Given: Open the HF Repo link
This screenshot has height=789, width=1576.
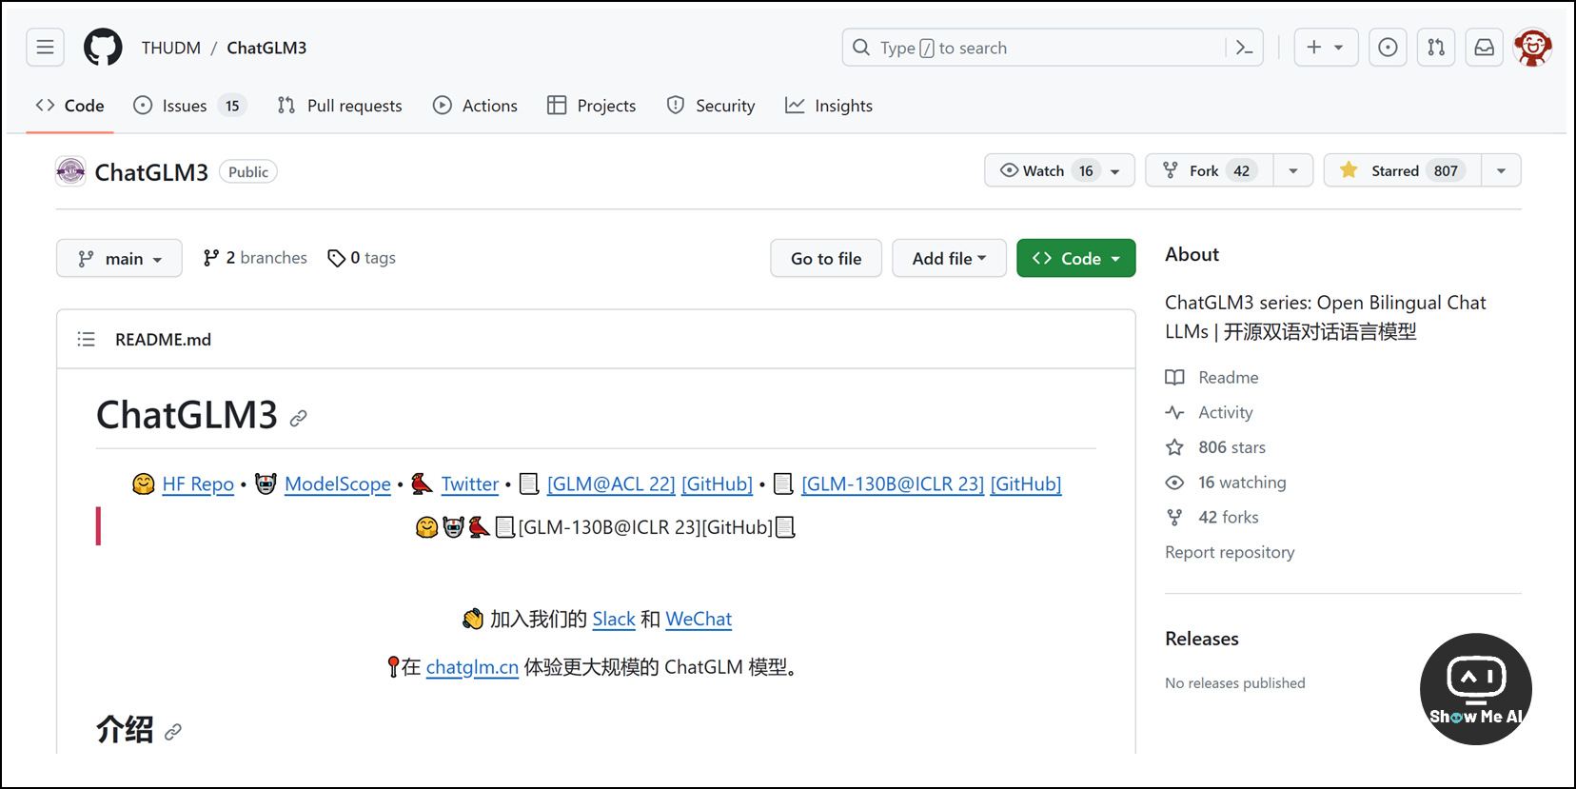Looking at the screenshot, I should point(198,483).
